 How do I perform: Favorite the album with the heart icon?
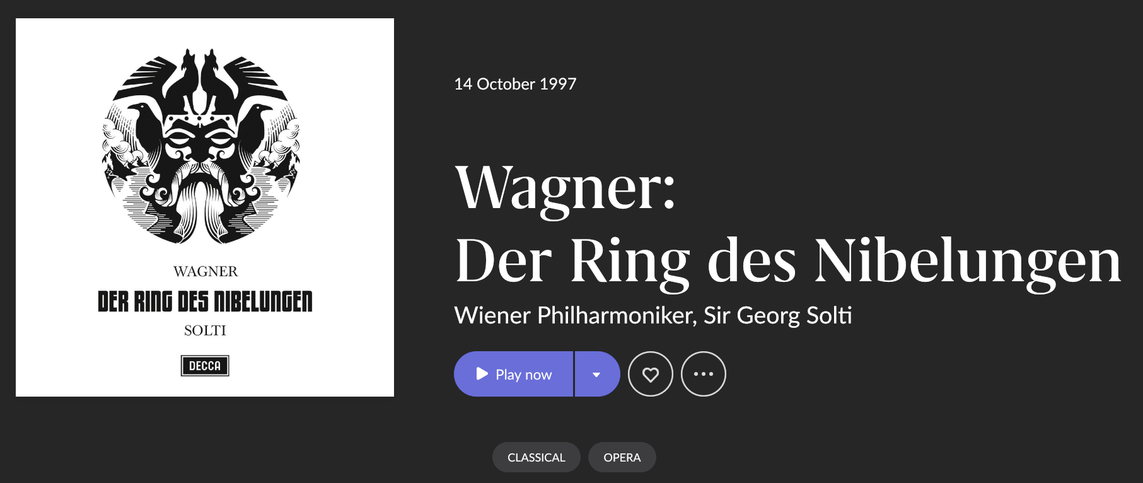[651, 375]
